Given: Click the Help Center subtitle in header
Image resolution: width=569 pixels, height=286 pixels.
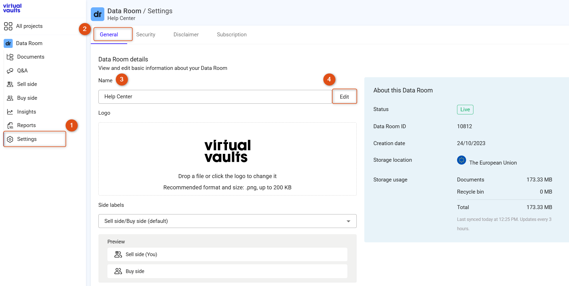Looking at the screenshot, I should point(121,18).
